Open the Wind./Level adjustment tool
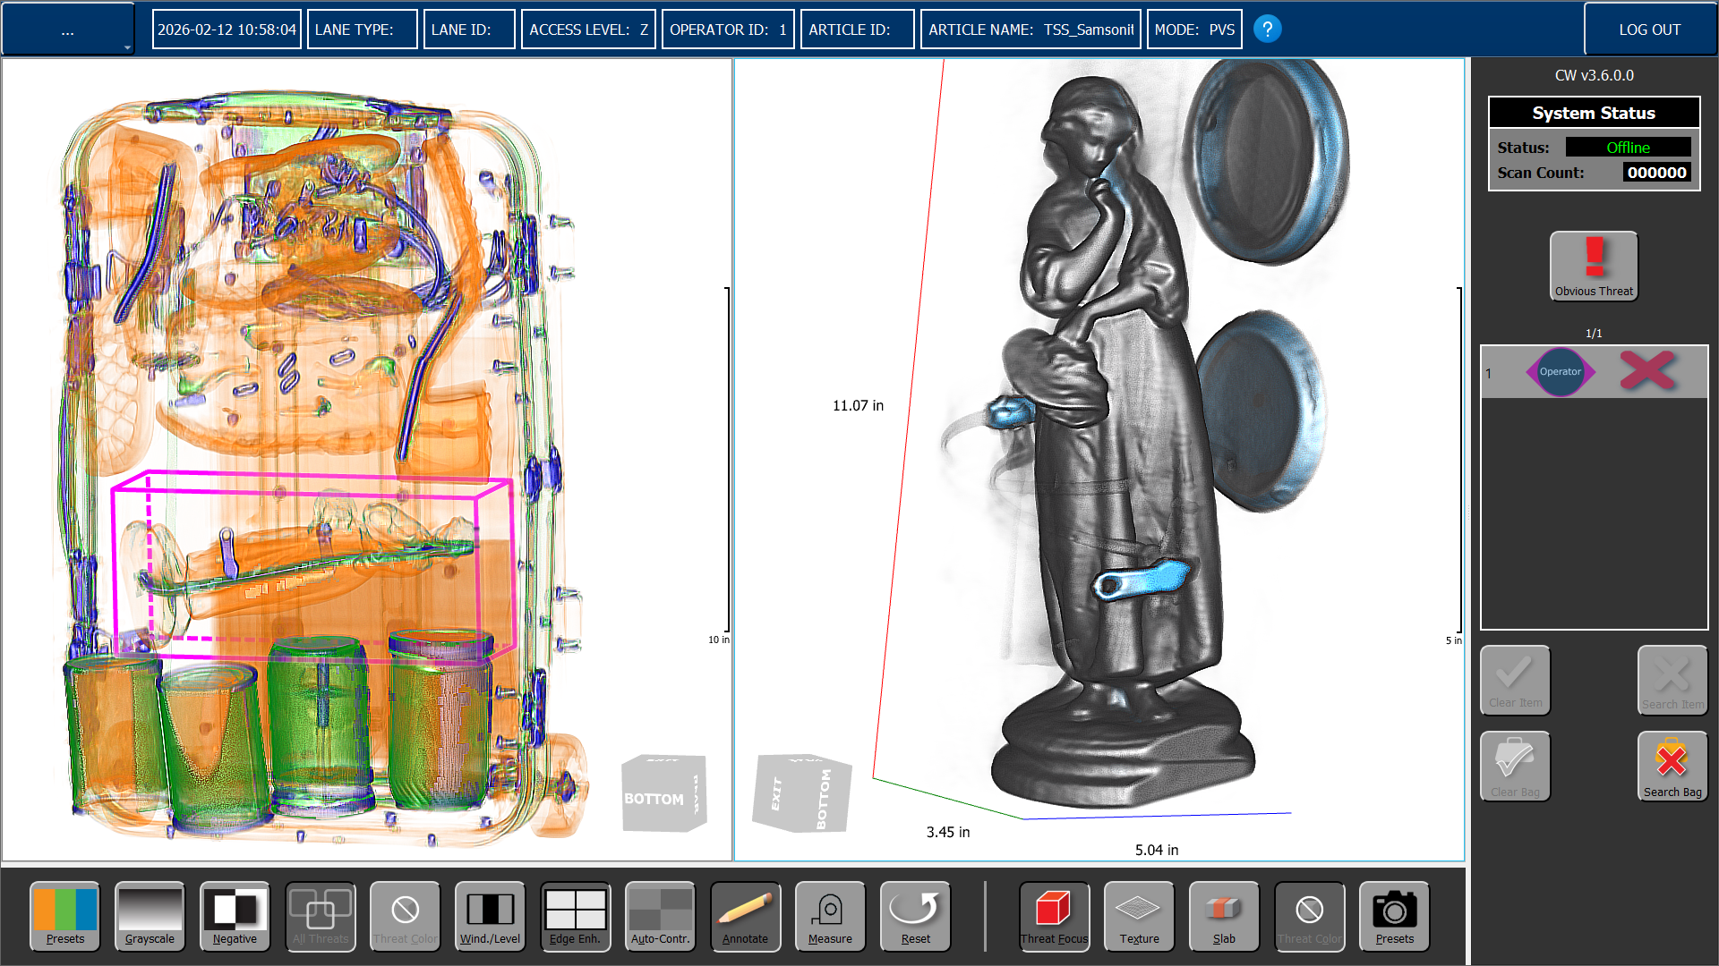Image resolution: width=1719 pixels, height=966 pixels. pos(490,916)
